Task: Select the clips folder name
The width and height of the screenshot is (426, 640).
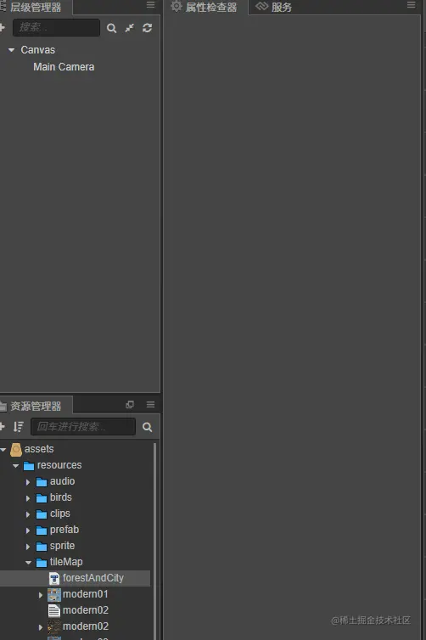Action: (x=60, y=514)
